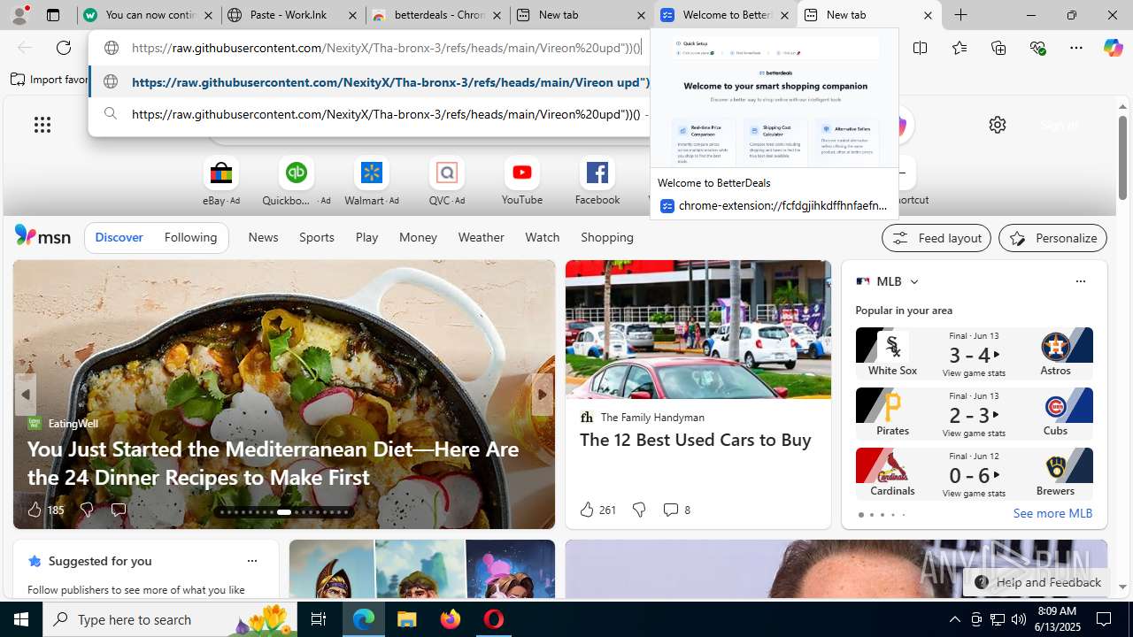Open the msn logo home

point(42,236)
